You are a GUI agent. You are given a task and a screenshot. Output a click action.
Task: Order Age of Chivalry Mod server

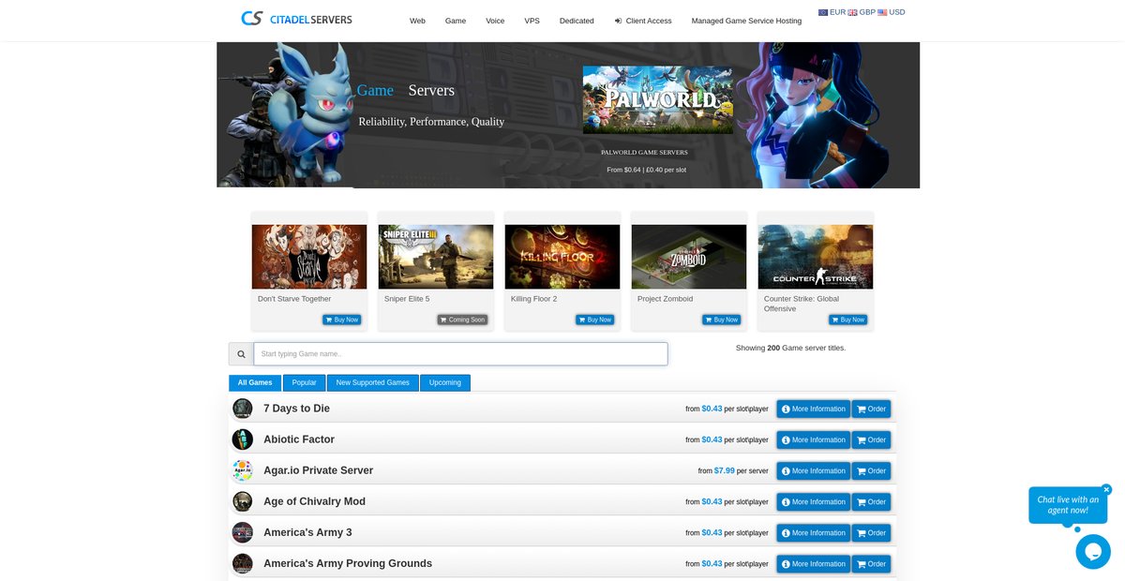click(x=872, y=501)
